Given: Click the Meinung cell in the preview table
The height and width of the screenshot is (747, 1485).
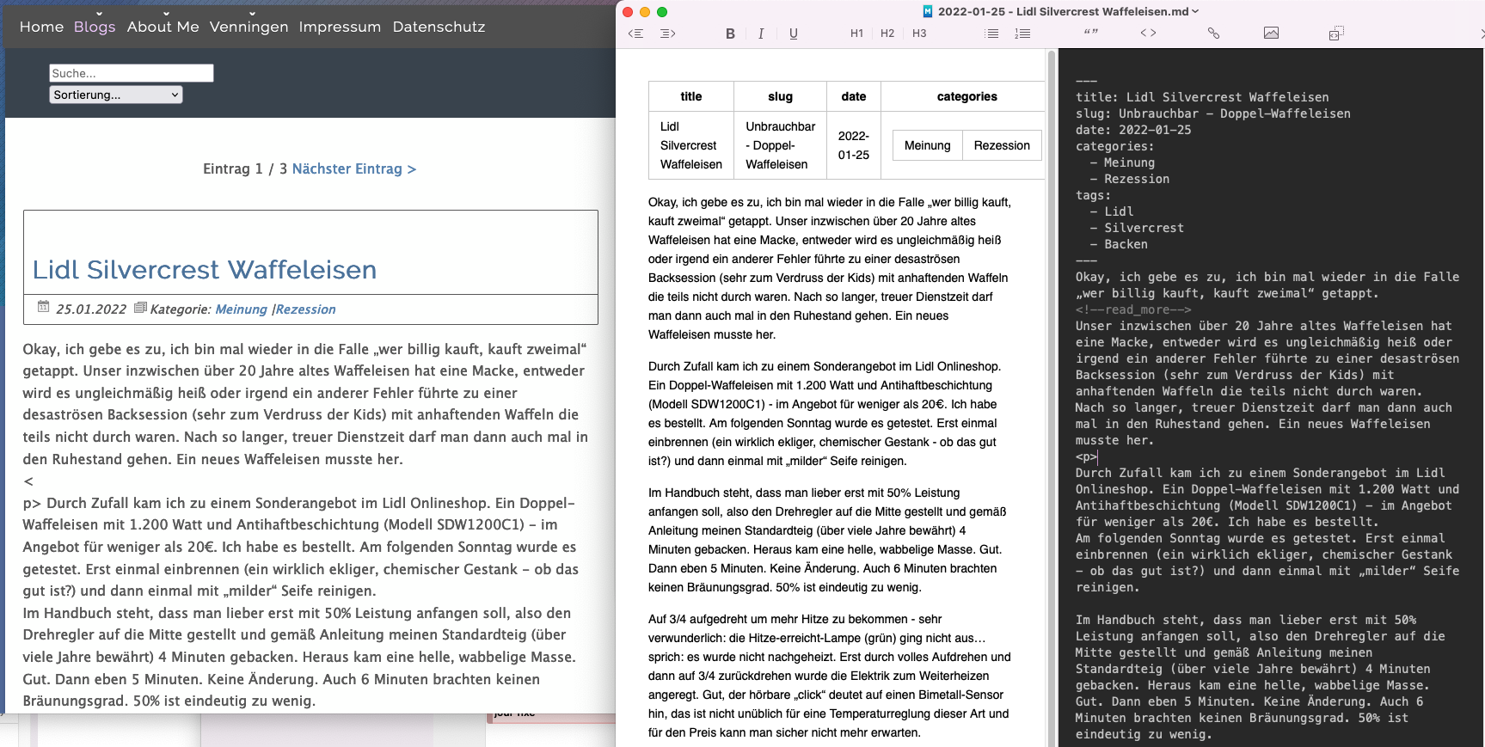Looking at the screenshot, I should click(927, 145).
